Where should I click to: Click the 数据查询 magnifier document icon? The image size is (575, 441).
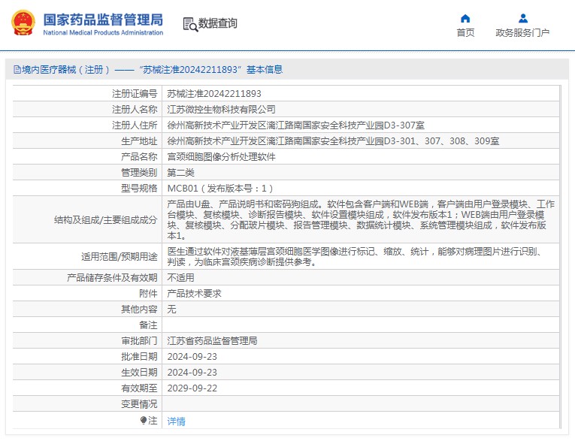189,24
